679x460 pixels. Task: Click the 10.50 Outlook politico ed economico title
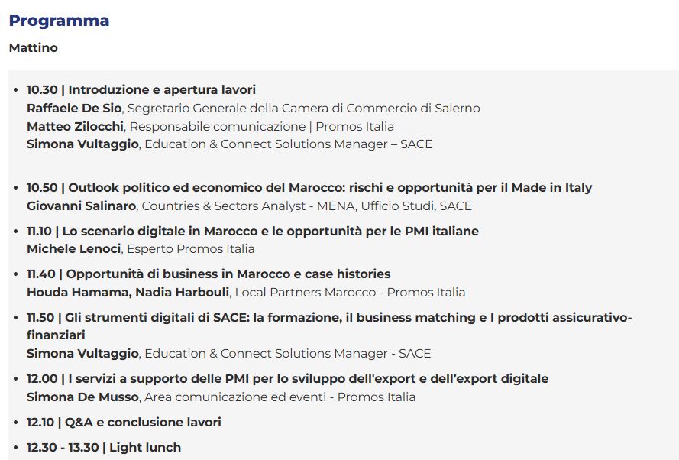[x=309, y=187]
